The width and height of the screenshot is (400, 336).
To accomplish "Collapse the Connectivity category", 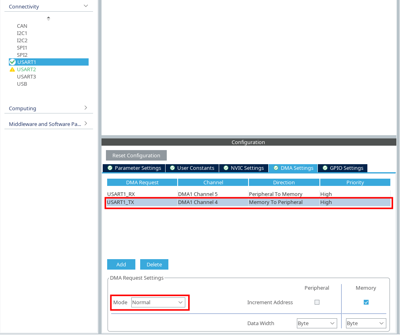I will point(85,6).
